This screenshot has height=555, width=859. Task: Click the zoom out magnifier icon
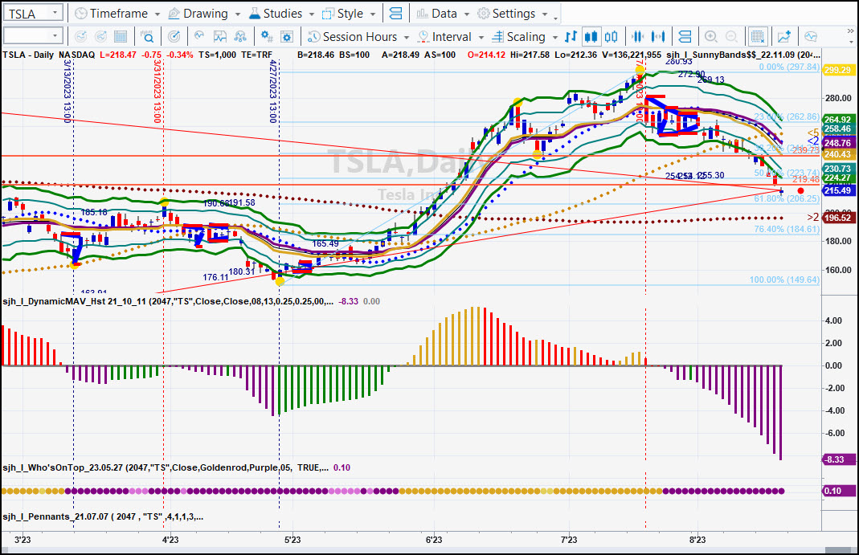731,37
